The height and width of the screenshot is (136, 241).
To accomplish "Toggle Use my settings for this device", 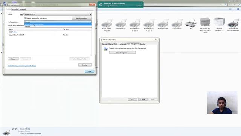I will tap(25, 18).
